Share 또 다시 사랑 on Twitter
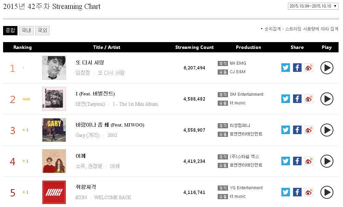Image resolution: width=343 pixels, height=207 pixels. point(285,68)
